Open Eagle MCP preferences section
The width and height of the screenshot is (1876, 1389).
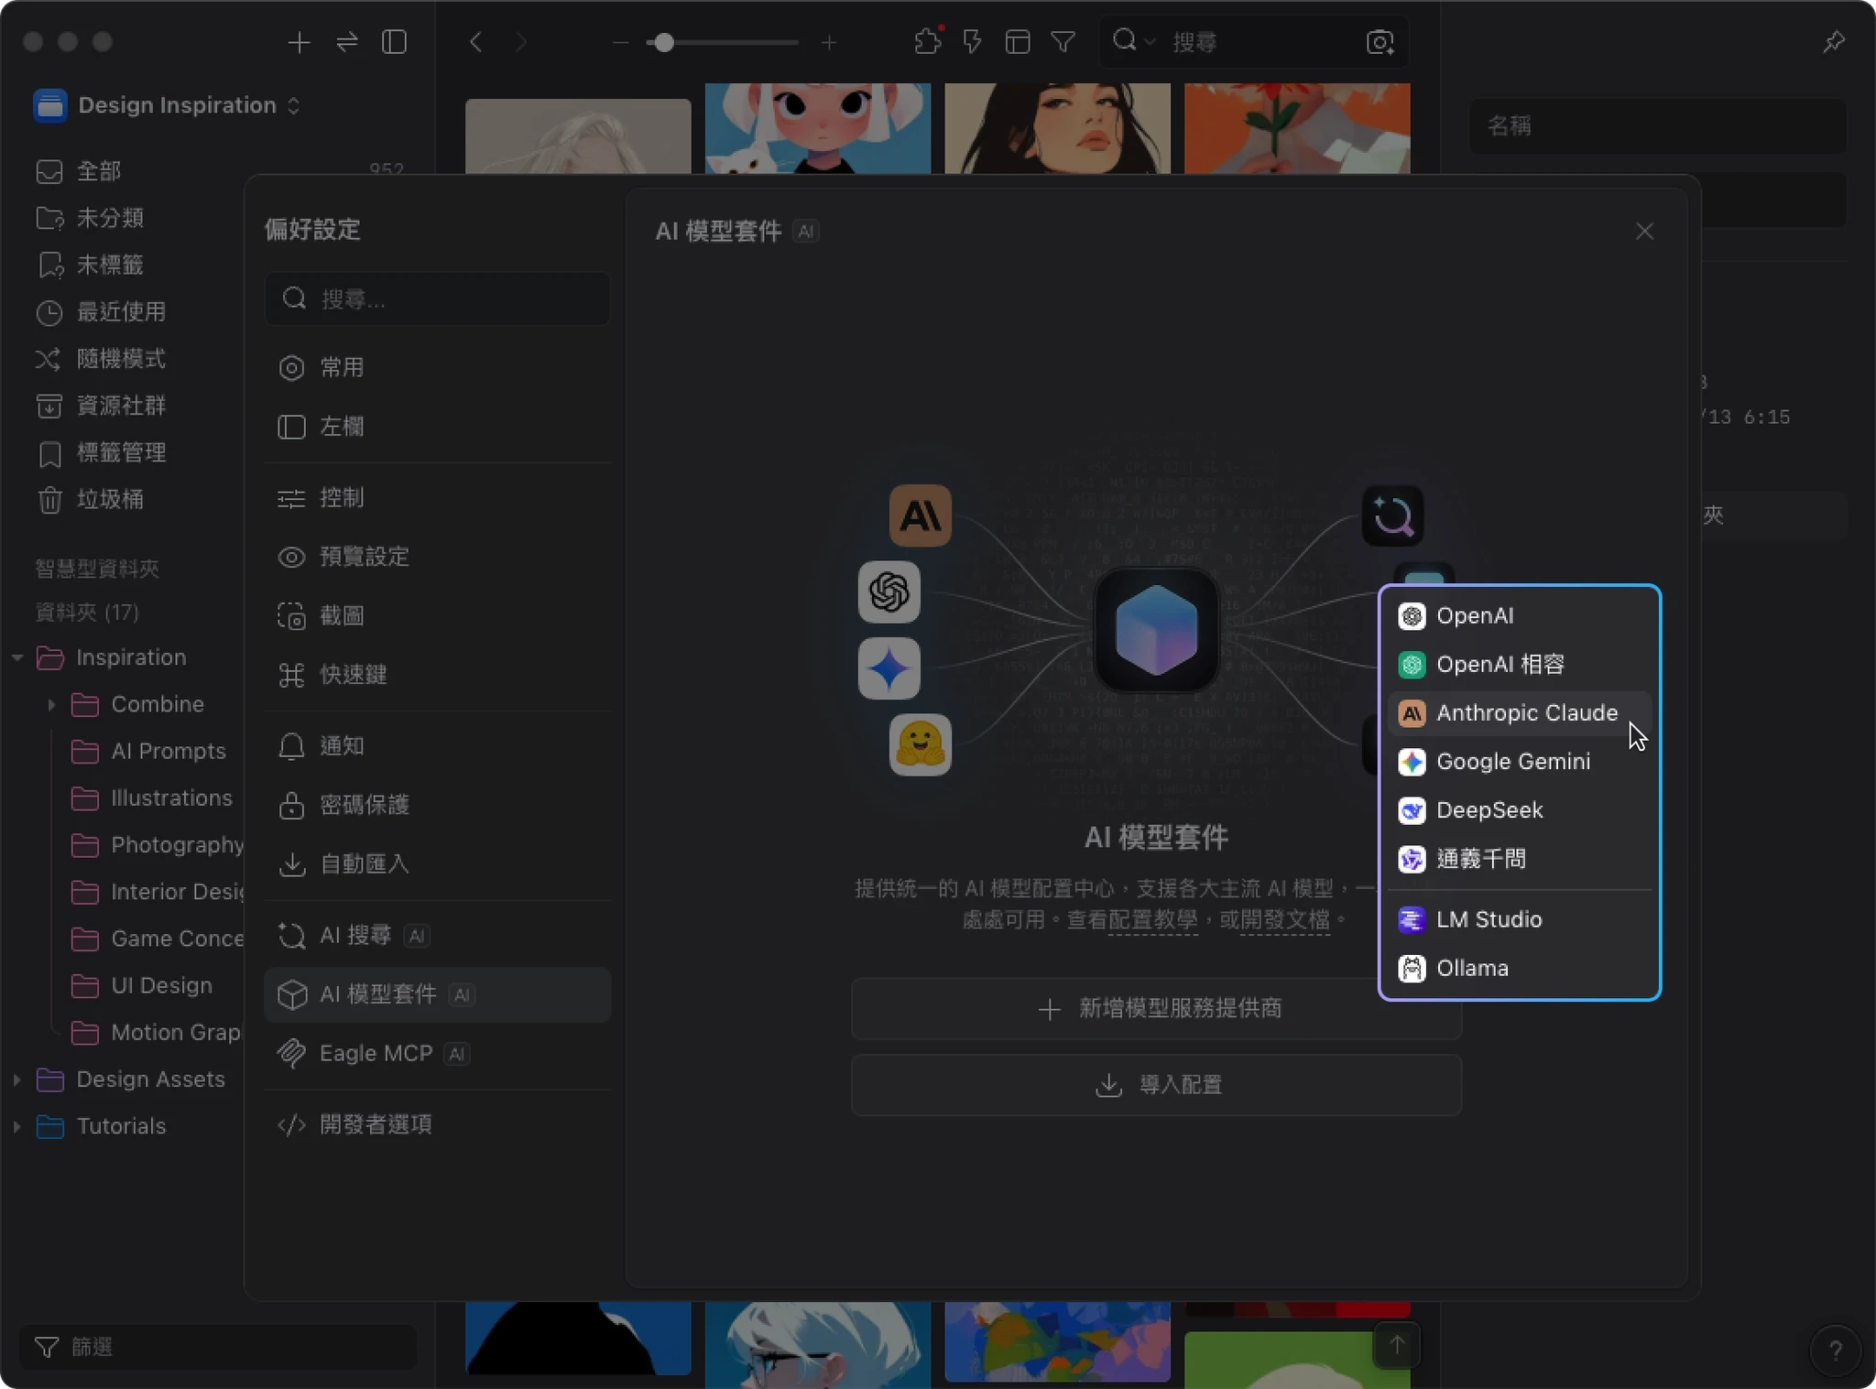pyautogui.click(x=376, y=1054)
